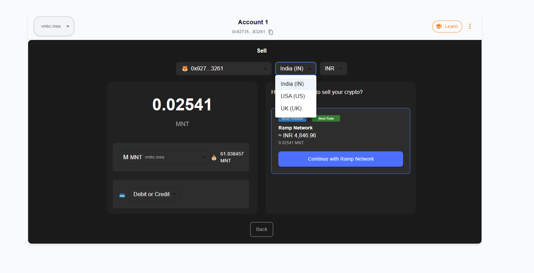The height and width of the screenshot is (273, 534).
Task: Click the 0.02541 sell amount field
Action: click(x=182, y=105)
